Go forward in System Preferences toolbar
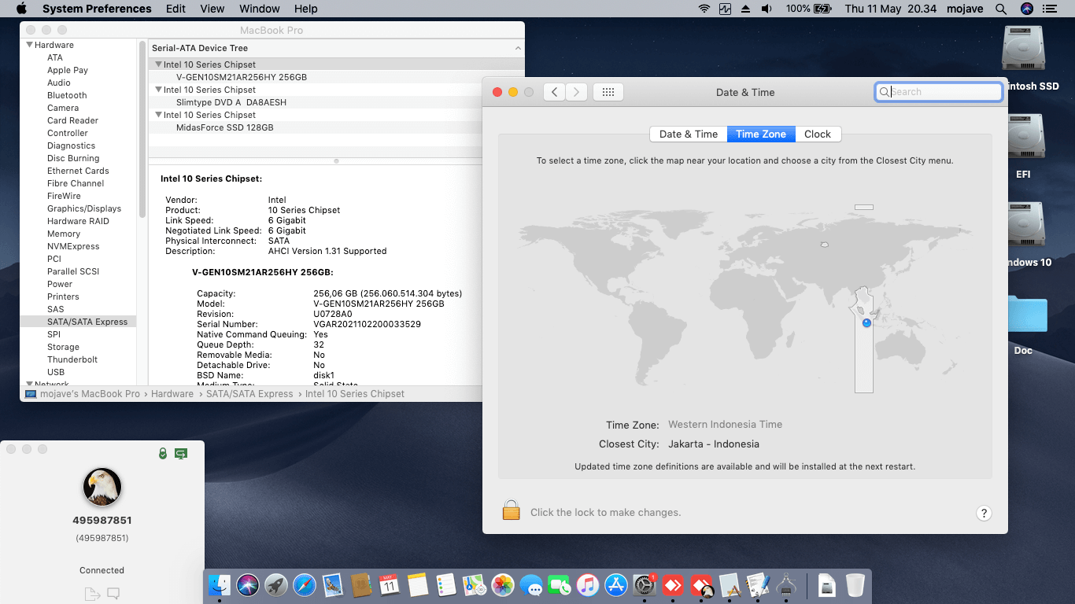 coord(577,92)
